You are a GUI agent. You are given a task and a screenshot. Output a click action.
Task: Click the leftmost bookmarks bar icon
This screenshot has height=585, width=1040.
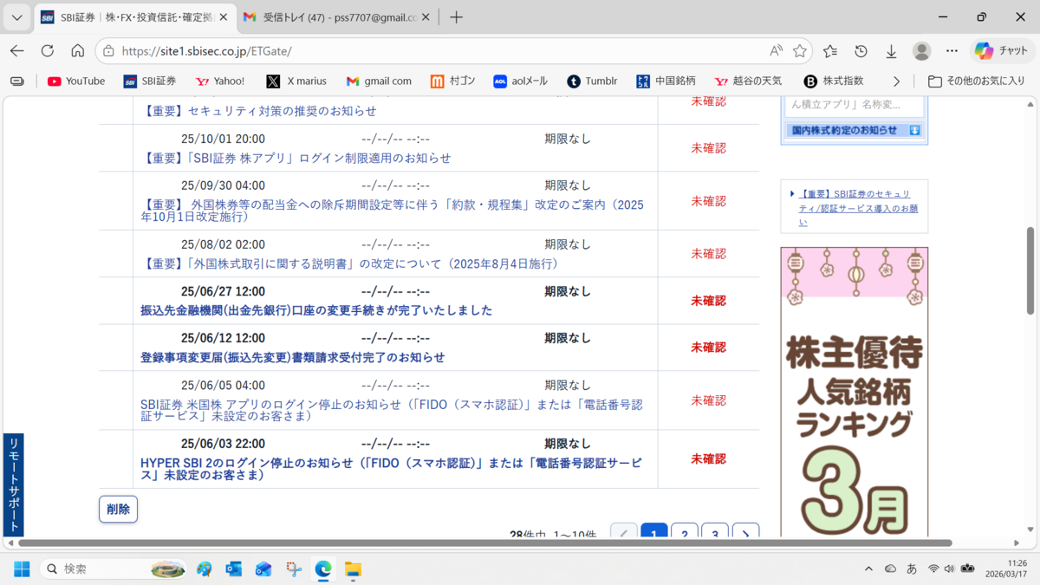[x=17, y=81]
